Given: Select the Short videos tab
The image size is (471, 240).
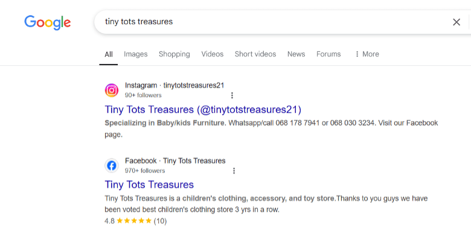Looking at the screenshot, I should click(x=255, y=54).
